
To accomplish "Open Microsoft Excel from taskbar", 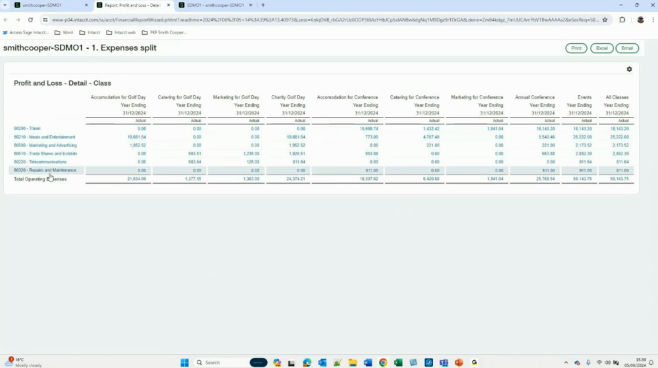I will [x=398, y=363].
